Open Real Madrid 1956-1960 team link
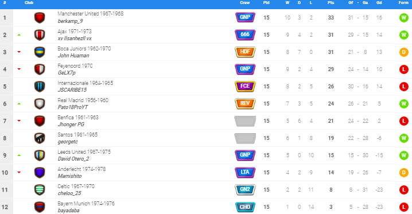The height and width of the screenshot is (214, 412). [x=83, y=100]
